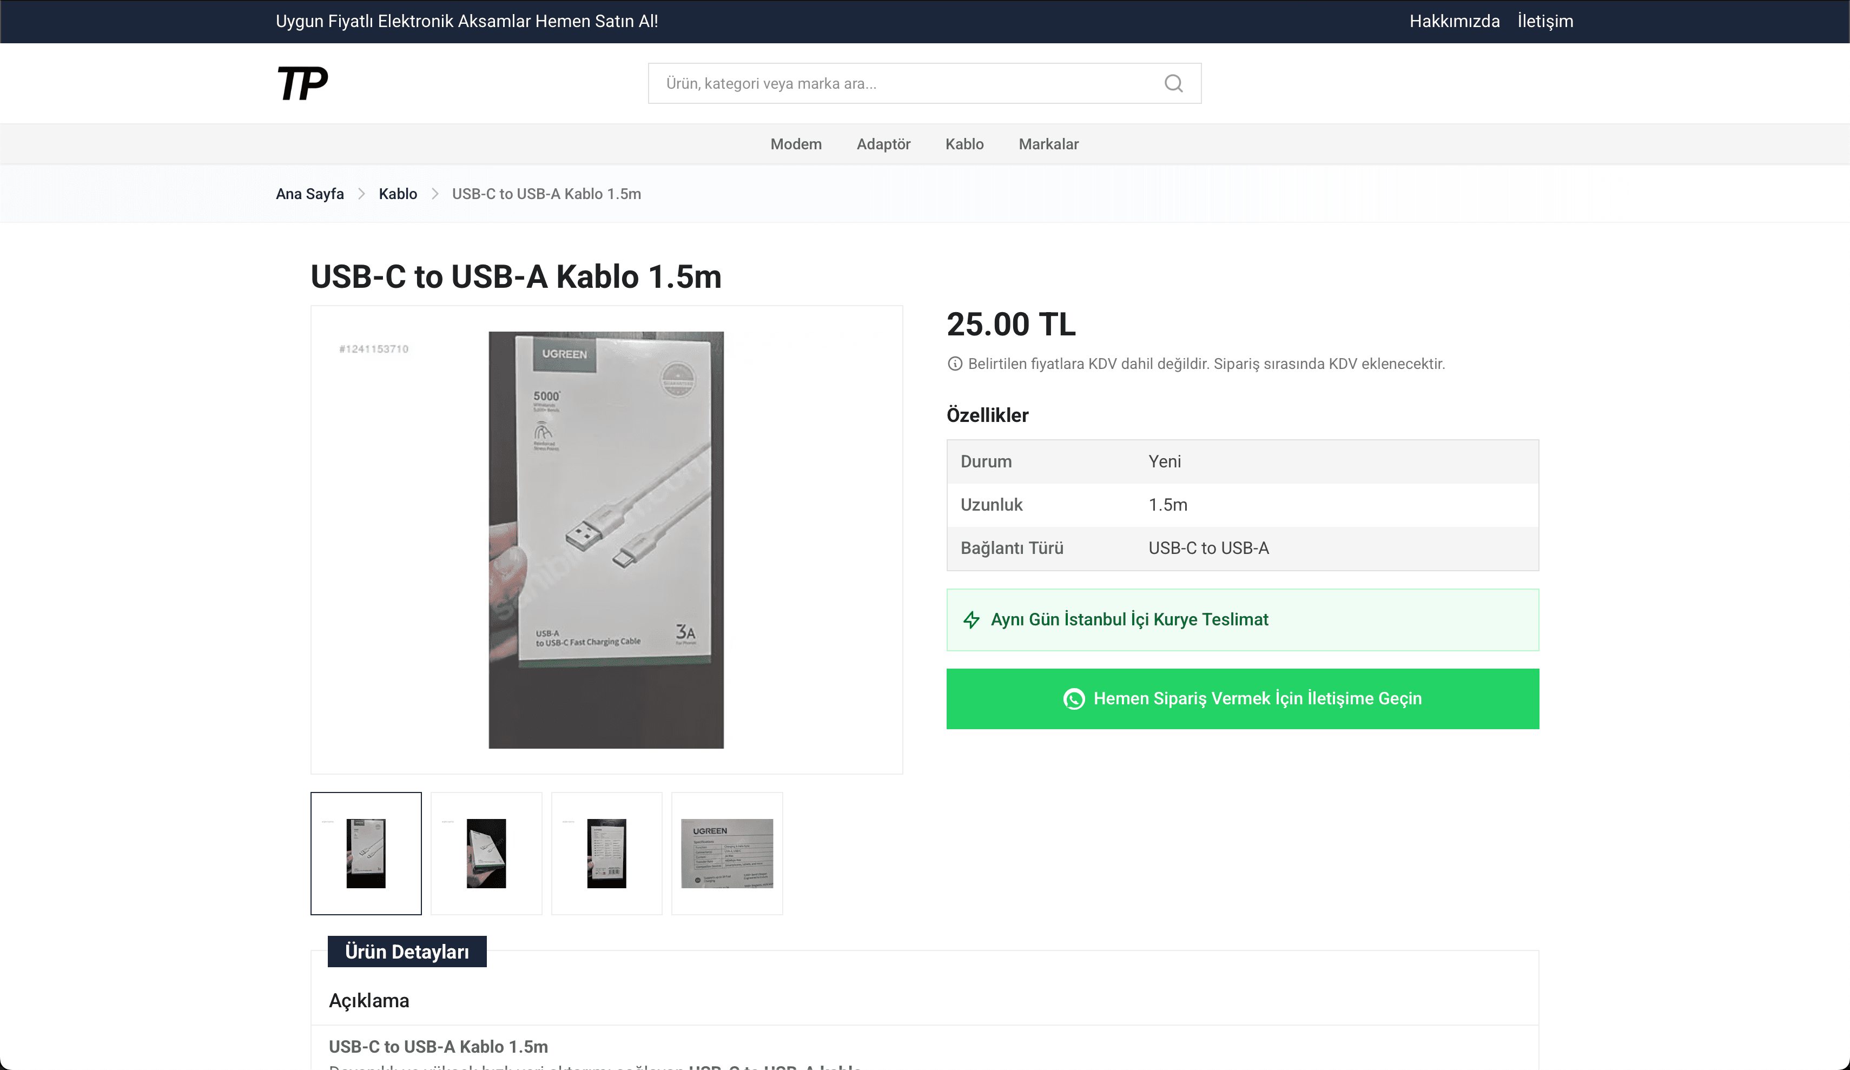
Task: Click the chevron after Ana Sayfa breadcrumb
Action: coord(361,194)
